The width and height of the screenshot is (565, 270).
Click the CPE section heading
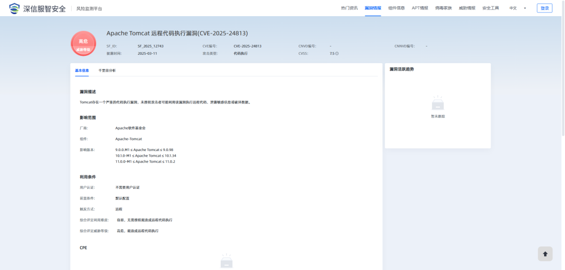83,248
